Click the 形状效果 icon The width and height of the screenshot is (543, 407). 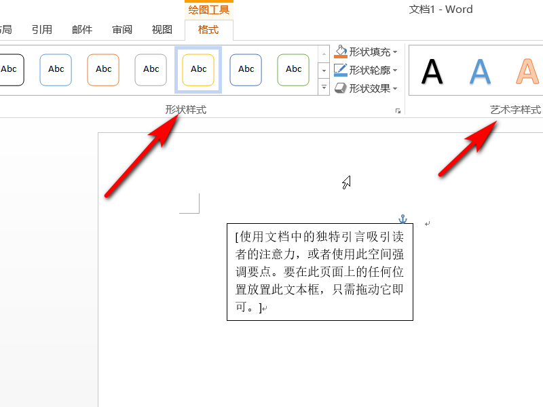(341, 88)
